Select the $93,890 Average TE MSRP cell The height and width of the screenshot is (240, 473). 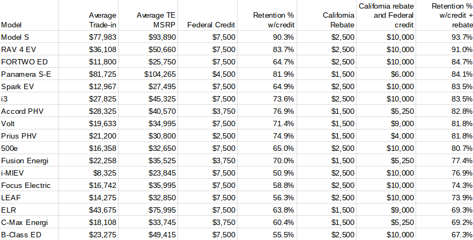coord(148,37)
